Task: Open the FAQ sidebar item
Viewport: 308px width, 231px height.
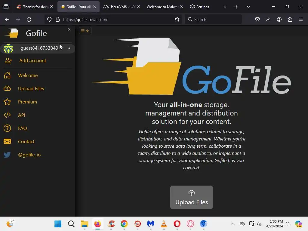Action: coord(22,128)
